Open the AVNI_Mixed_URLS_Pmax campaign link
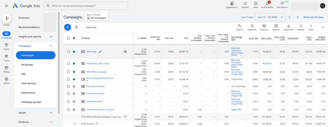This screenshot has height=127, width=328. coord(97,63)
